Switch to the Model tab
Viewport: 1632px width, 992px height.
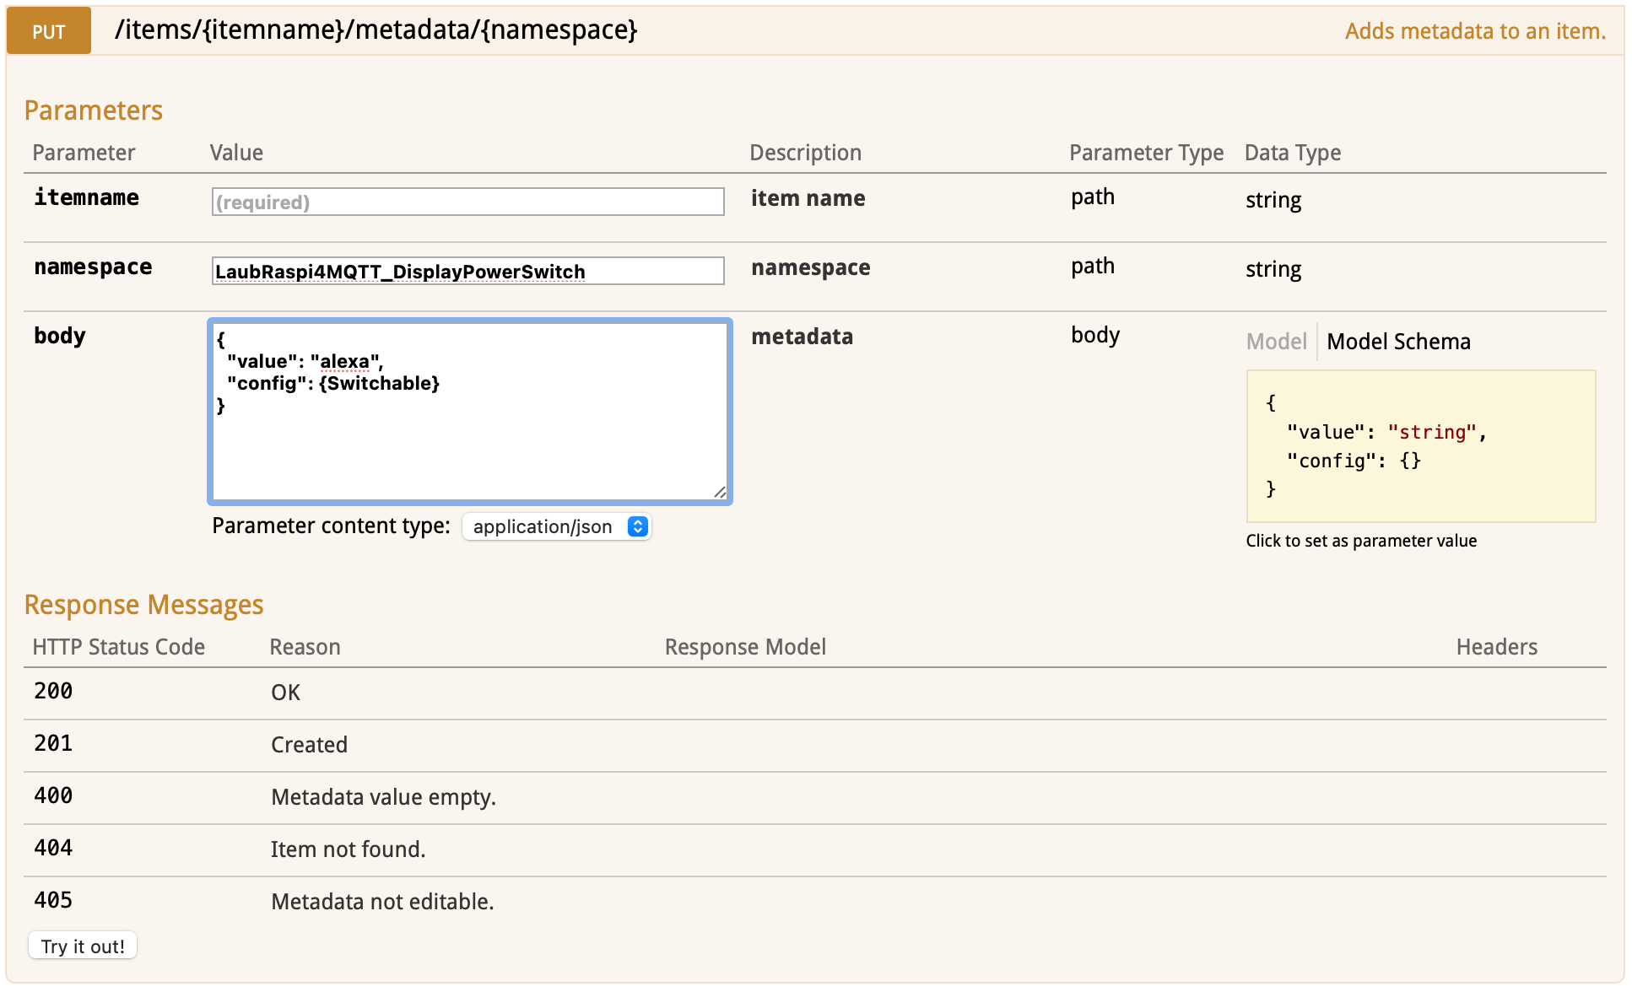click(1276, 342)
